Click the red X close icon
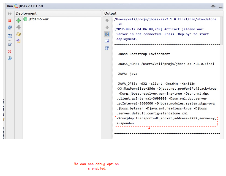Viewport: 226px width, 176px height. point(10,51)
